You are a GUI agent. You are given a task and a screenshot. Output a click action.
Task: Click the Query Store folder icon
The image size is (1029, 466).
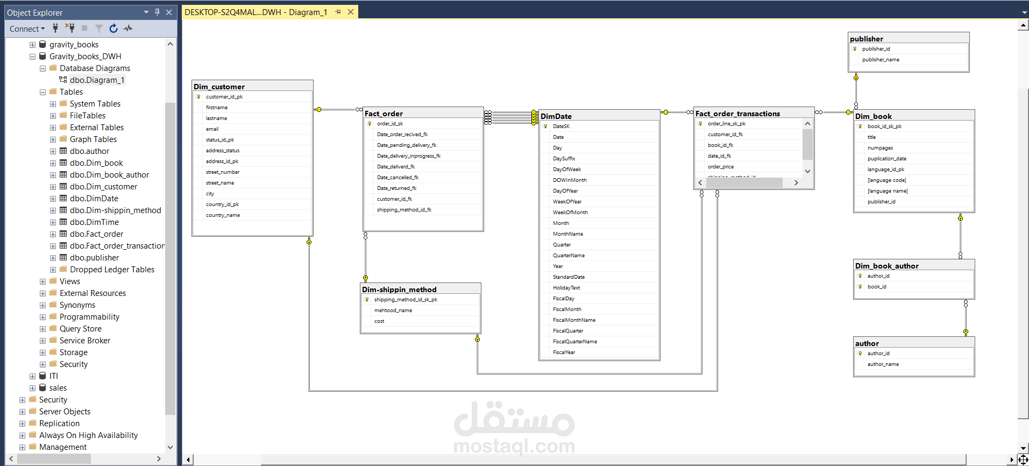click(53, 328)
